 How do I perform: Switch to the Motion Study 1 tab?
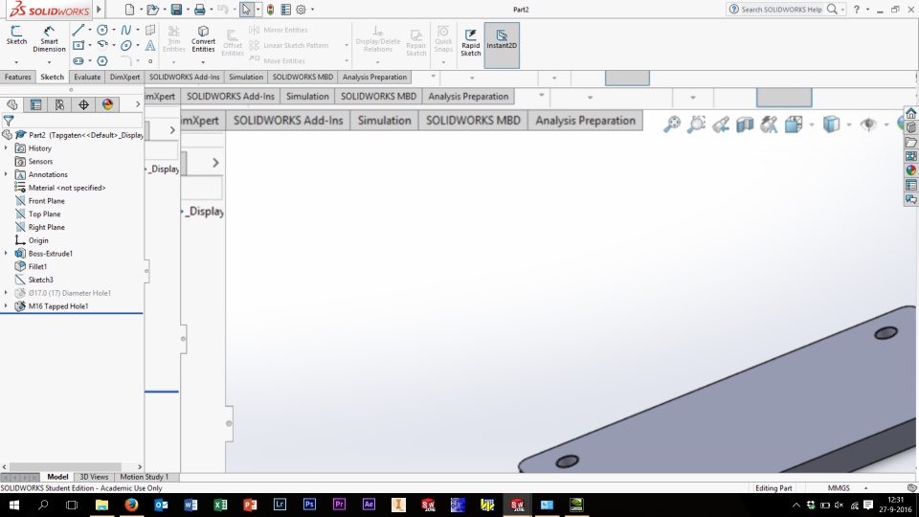click(x=145, y=477)
